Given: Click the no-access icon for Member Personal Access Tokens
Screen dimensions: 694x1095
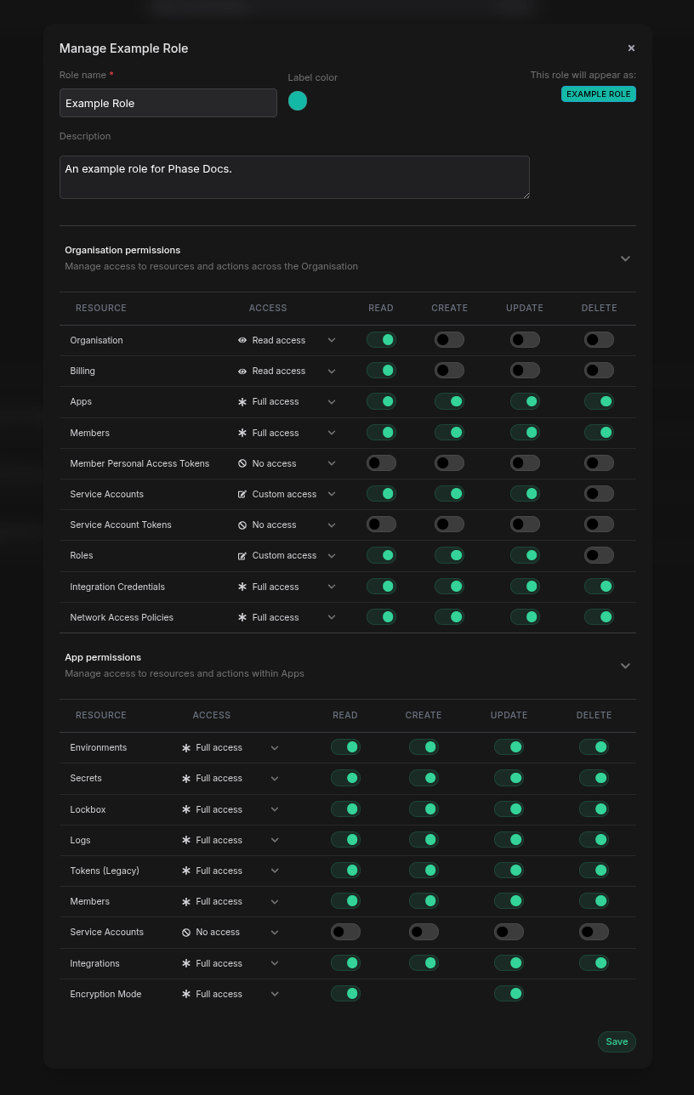Looking at the screenshot, I should (242, 464).
